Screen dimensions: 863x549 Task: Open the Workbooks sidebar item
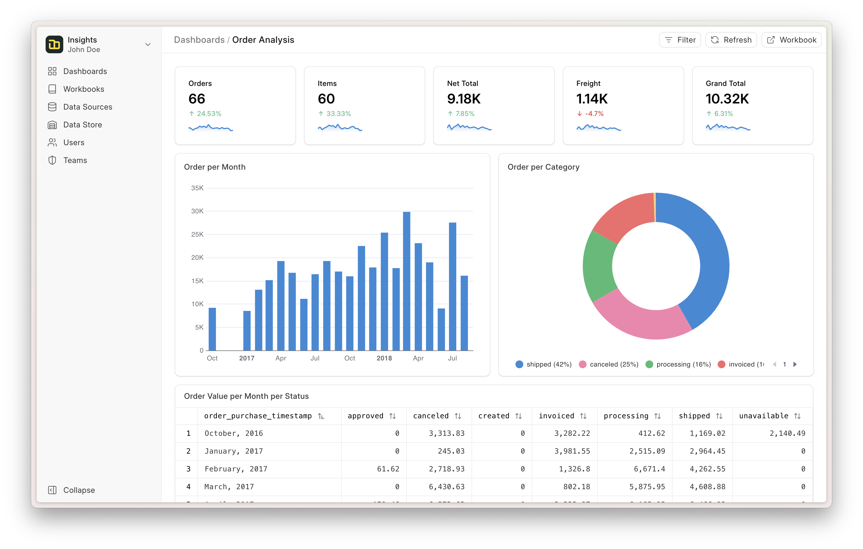click(83, 89)
